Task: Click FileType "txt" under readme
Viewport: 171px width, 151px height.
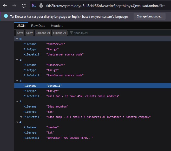Action: [x=50, y=133]
